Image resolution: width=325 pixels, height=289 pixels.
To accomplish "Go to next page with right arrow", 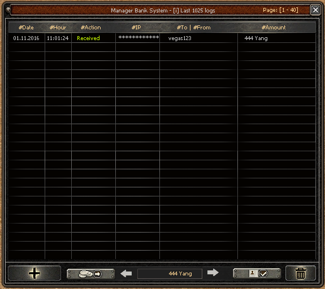I will tap(213, 273).
